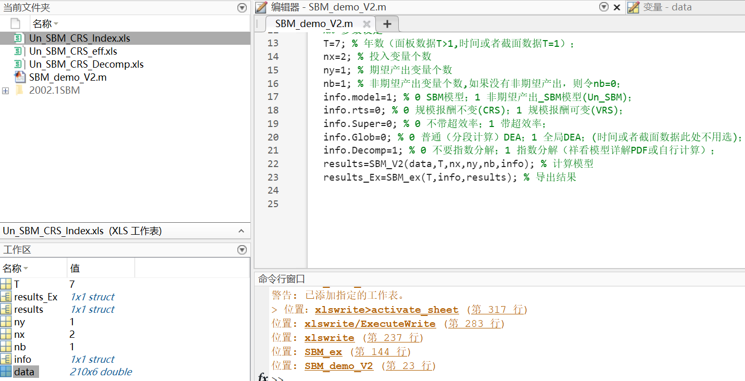Click the Excel icon of Un_SBM_CRS_Index.xls

(20, 39)
